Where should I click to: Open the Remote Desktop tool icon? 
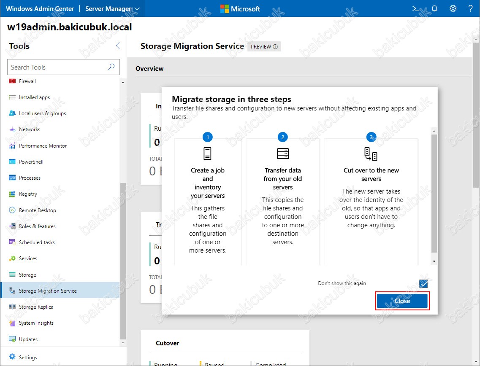12,210
